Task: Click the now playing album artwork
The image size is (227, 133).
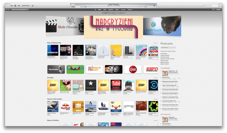Action: (x=73, y=5)
